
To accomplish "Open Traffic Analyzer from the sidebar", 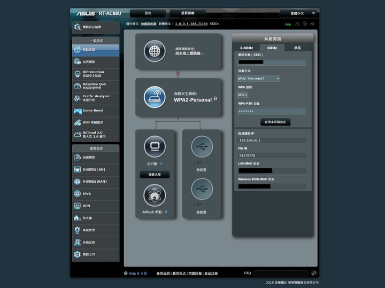I will click(x=96, y=98).
